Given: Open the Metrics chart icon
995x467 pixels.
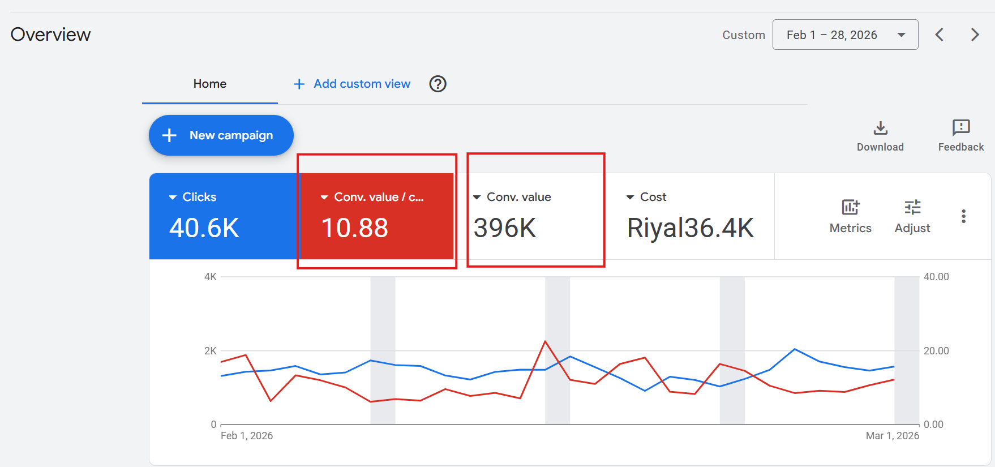Looking at the screenshot, I should 850,207.
